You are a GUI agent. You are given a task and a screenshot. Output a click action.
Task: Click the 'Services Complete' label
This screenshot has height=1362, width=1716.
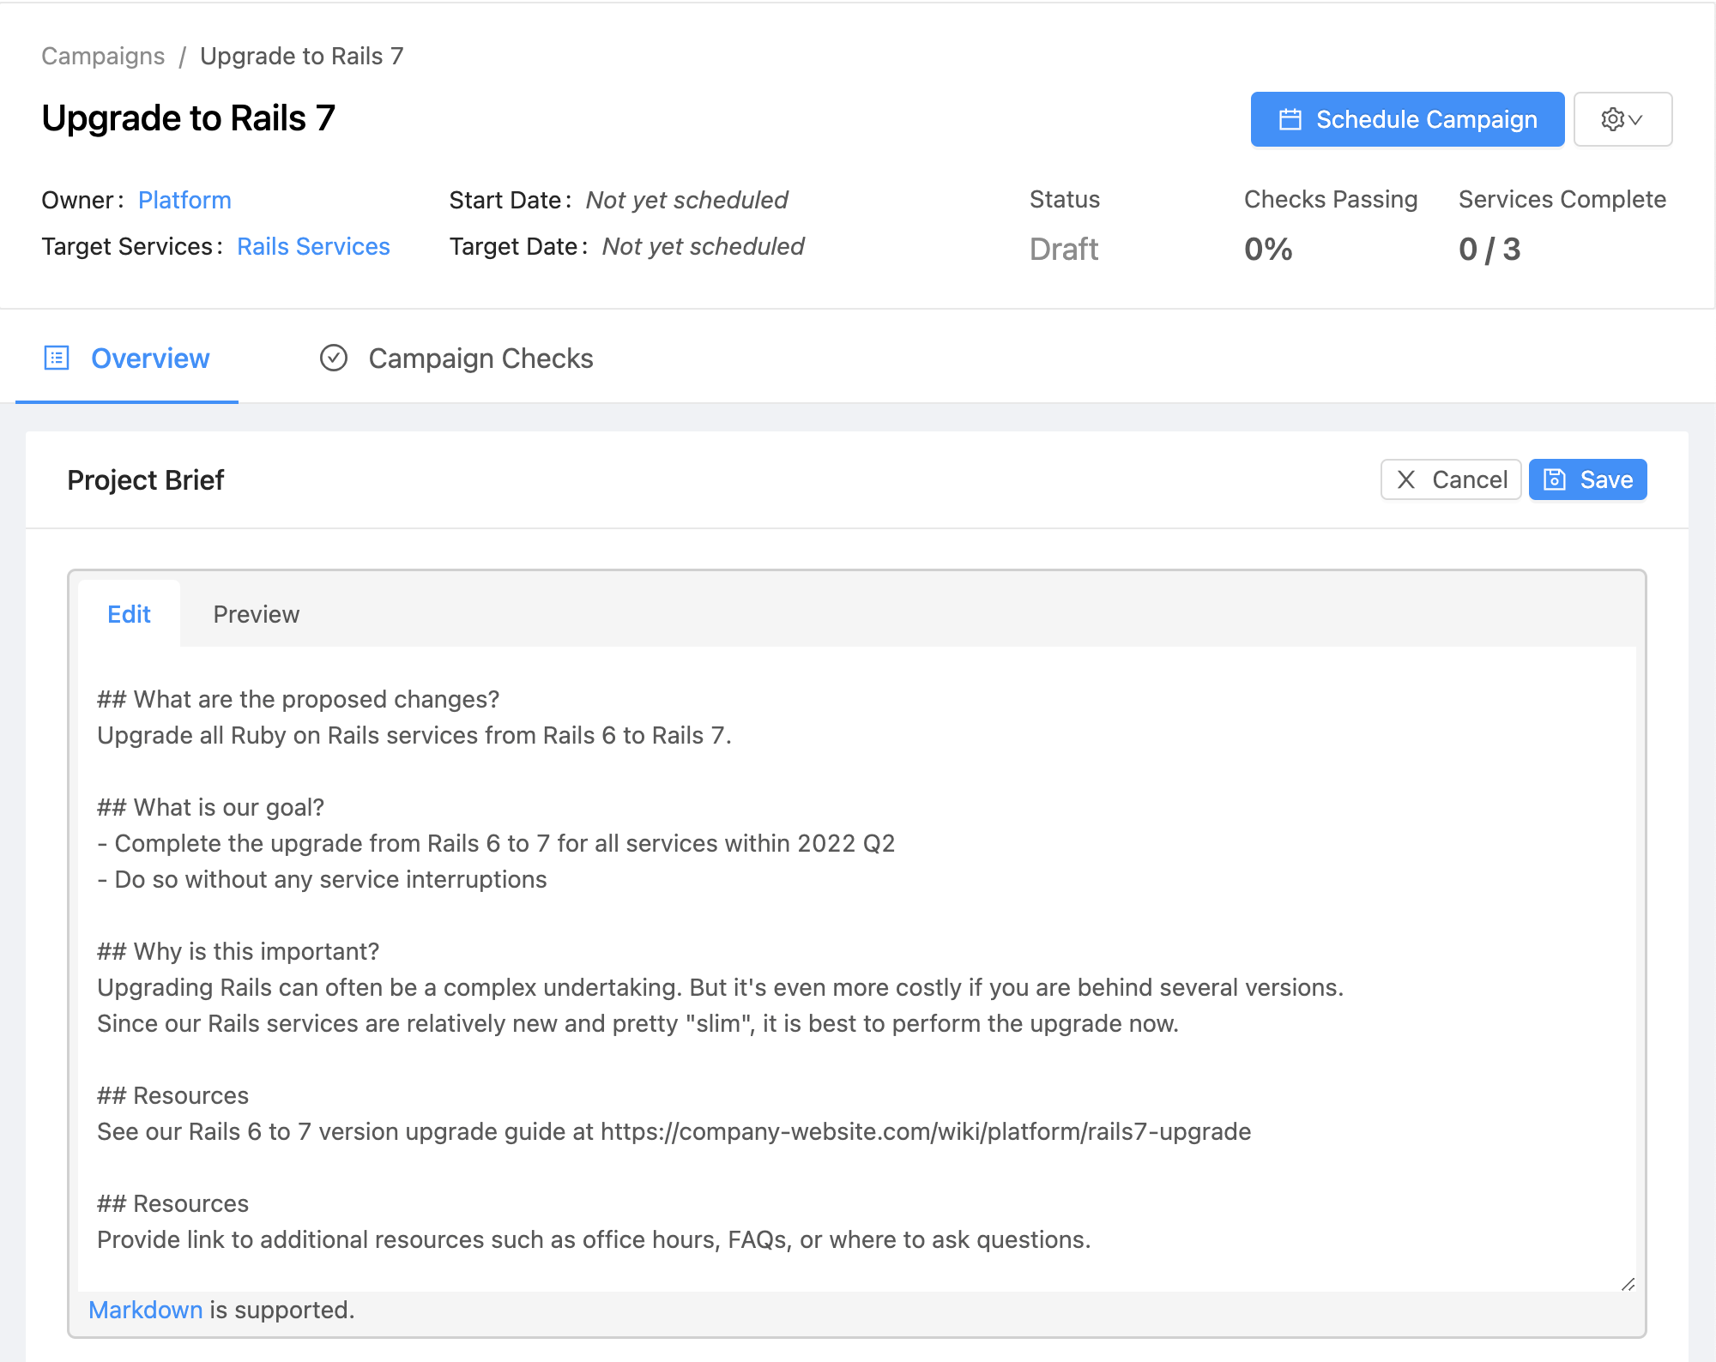click(x=1562, y=199)
